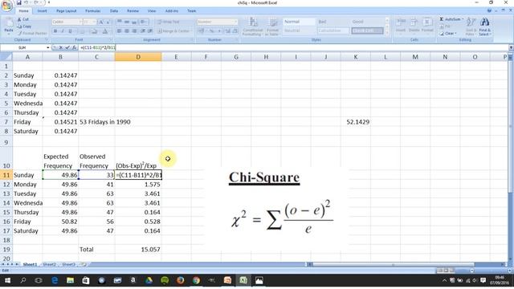Top align cell contents
The image size is (514, 289).
pos(120,22)
